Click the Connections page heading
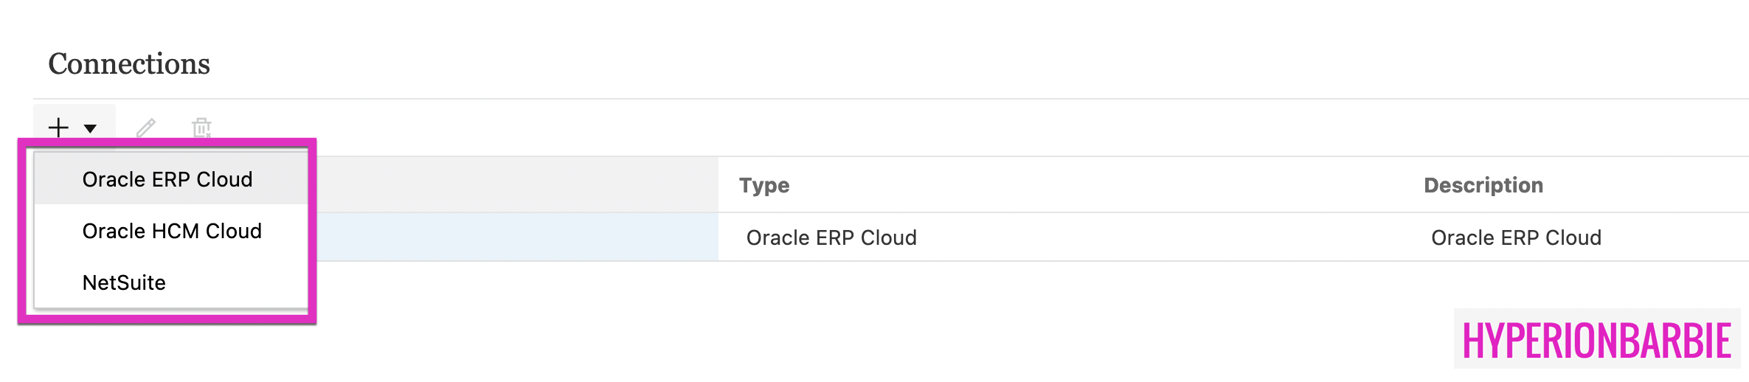The image size is (1749, 382). point(129,64)
